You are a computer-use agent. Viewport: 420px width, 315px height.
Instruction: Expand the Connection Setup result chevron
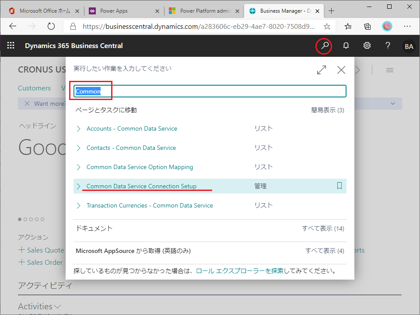pos(78,187)
